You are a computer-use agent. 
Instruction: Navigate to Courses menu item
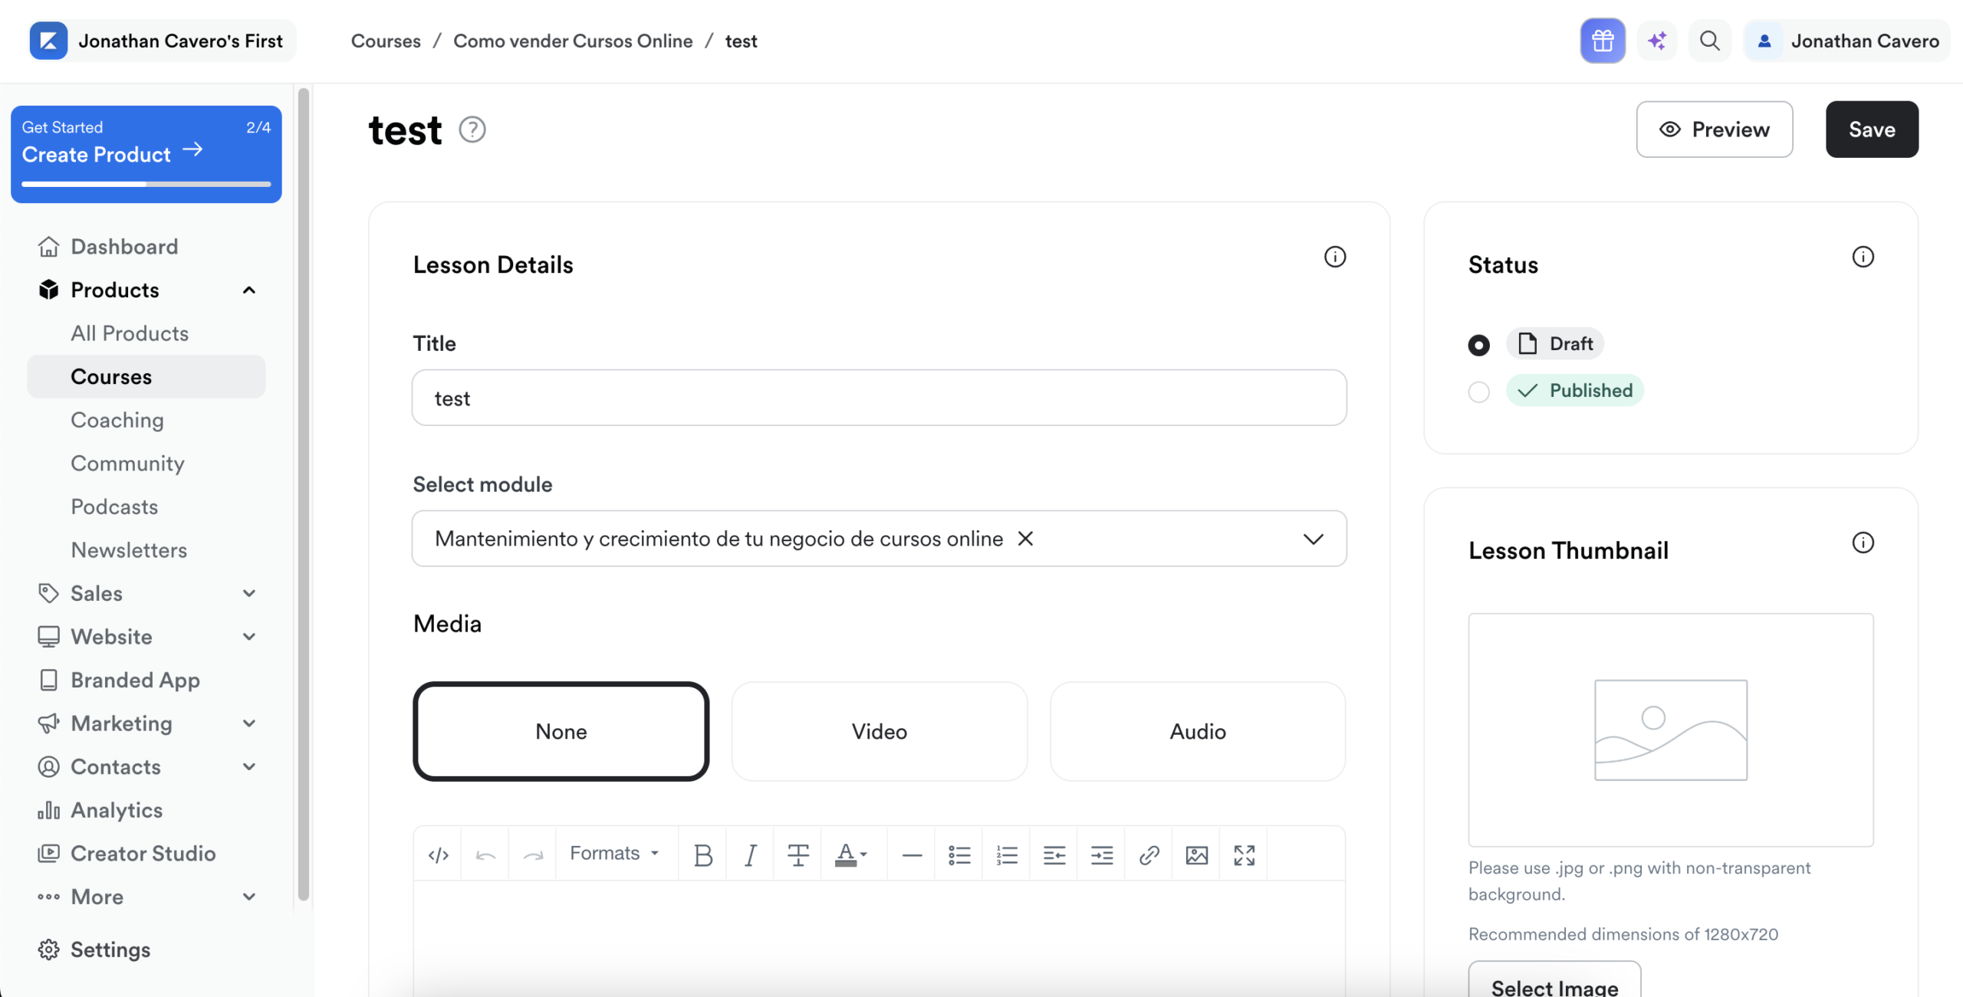pyautogui.click(x=110, y=376)
